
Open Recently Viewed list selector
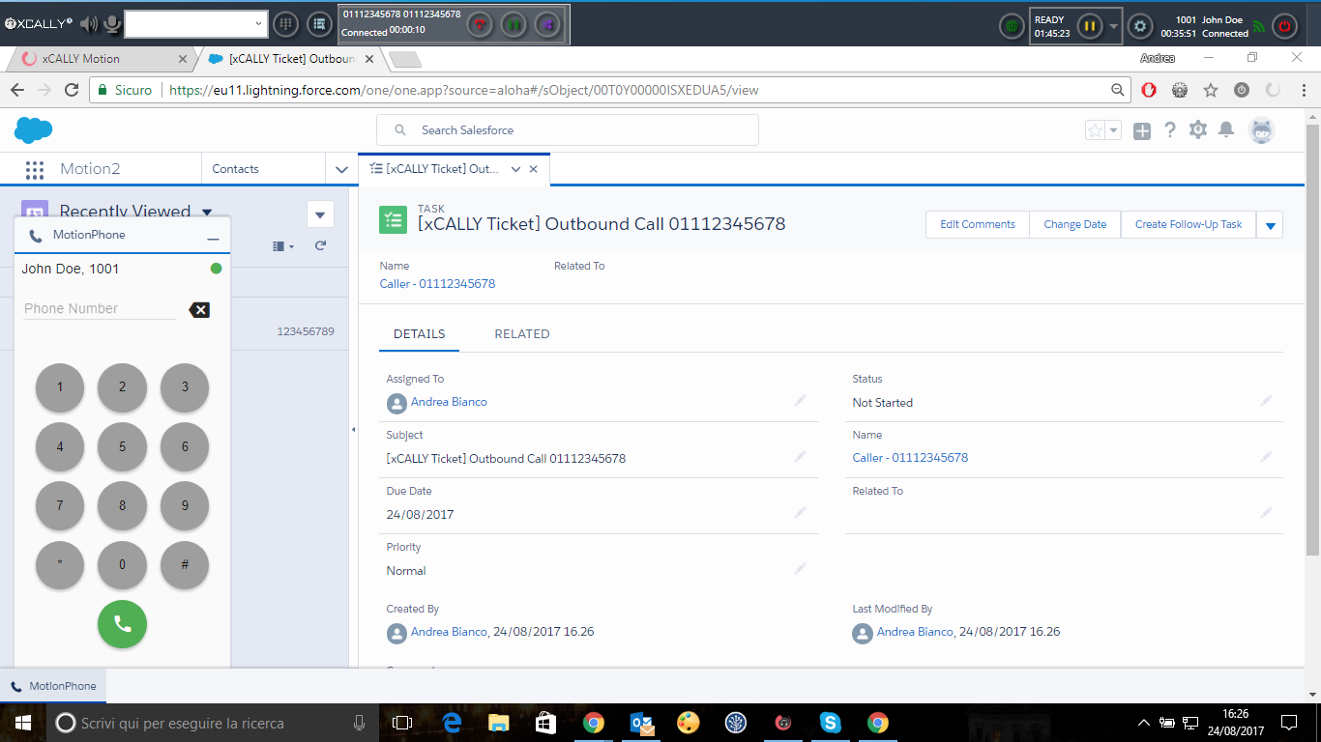pos(207,212)
